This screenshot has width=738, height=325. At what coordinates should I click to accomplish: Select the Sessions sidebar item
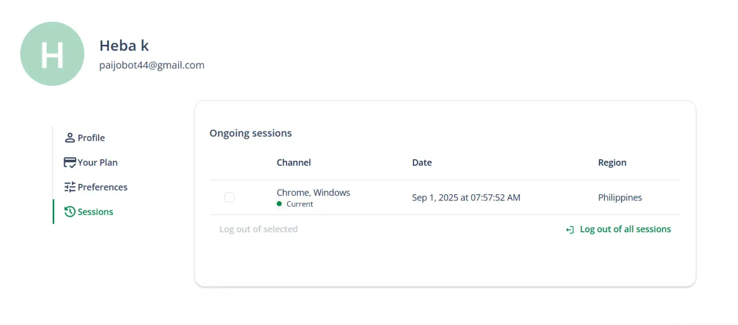(89, 211)
